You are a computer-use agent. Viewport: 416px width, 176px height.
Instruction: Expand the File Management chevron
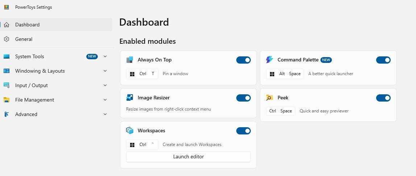coord(105,100)
